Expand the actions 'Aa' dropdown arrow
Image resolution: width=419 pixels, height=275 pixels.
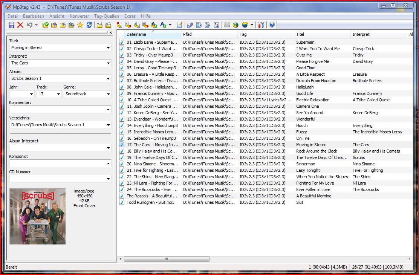click(x=170, y=25)
